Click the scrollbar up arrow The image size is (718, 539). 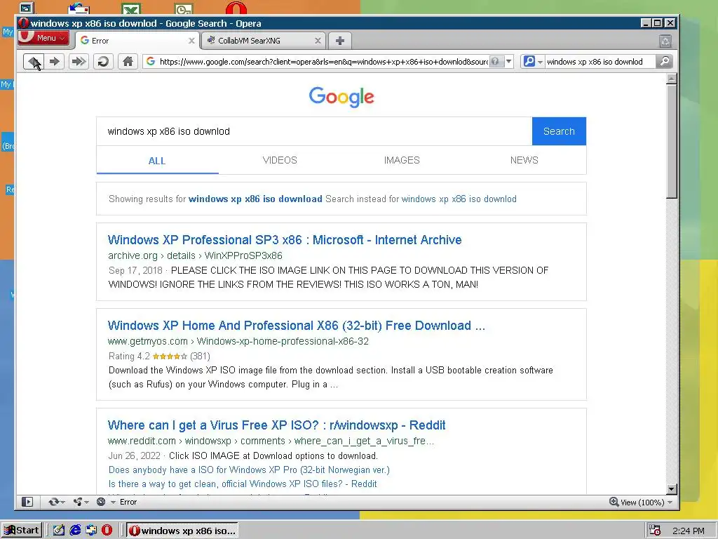(672, 79)
